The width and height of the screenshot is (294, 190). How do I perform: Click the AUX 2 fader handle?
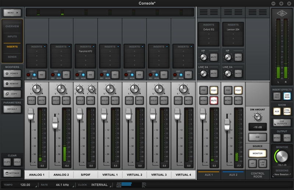click(227, 125)
